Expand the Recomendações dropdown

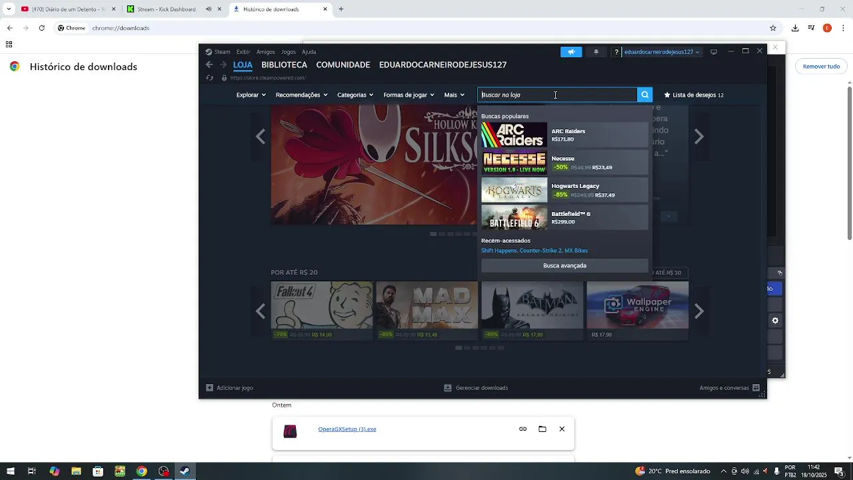click(301, 95)
